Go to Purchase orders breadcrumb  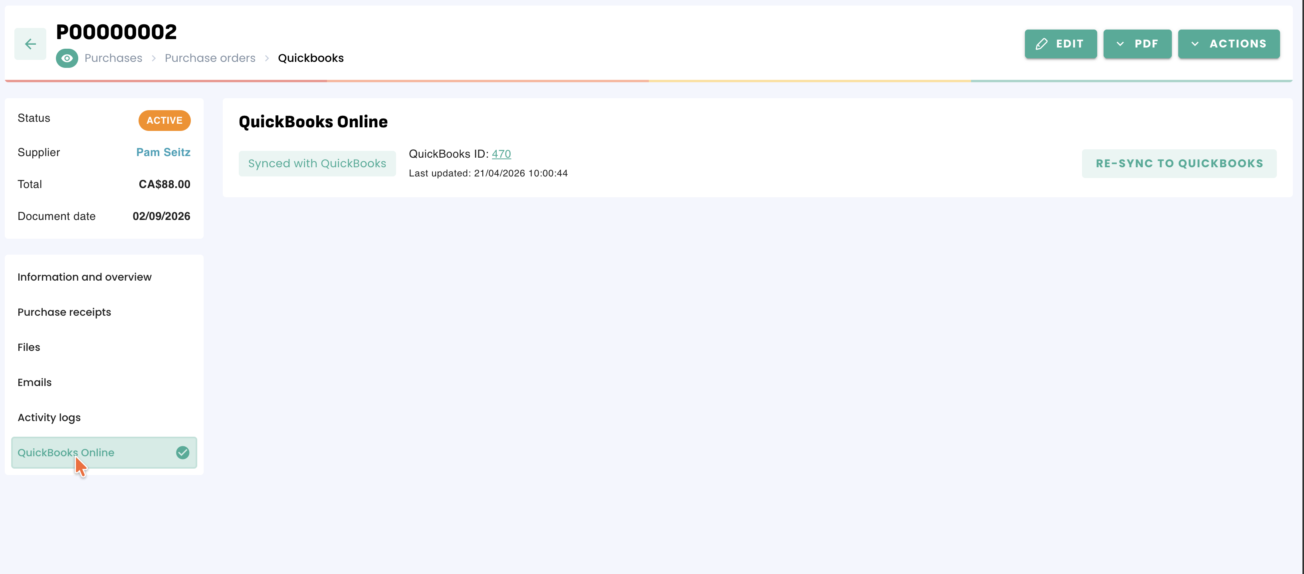(210, 58)
